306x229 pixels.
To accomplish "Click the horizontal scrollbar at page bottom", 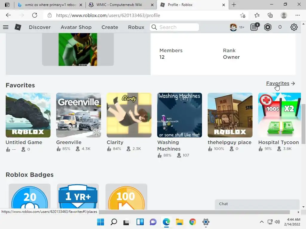I will pyautogui.click(x=194, y=212).
